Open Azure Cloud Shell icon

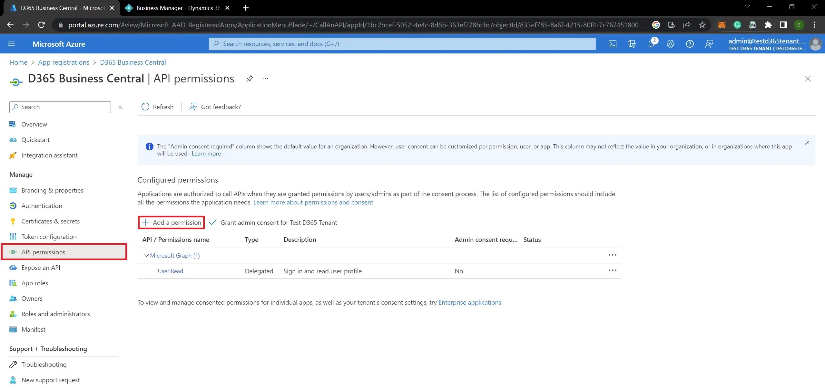coord(612,44)
